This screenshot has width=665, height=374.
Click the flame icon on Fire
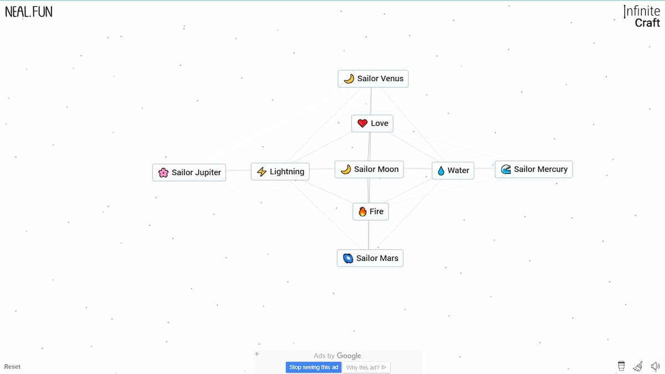coord(362,212)
